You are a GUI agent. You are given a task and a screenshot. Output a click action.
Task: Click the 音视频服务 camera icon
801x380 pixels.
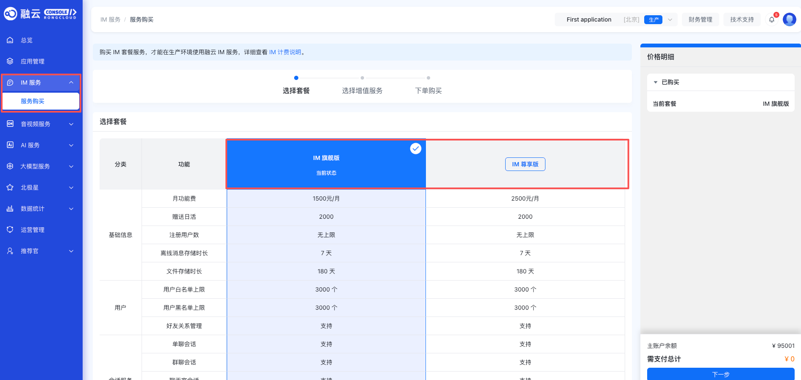[10, 124]
